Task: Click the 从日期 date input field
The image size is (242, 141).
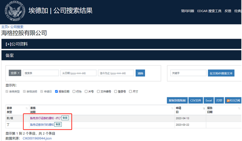Action: pyautogui.click(x=78, y=73)
